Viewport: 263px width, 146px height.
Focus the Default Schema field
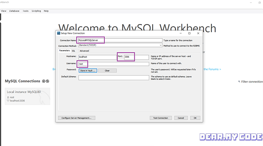[113, 78]
